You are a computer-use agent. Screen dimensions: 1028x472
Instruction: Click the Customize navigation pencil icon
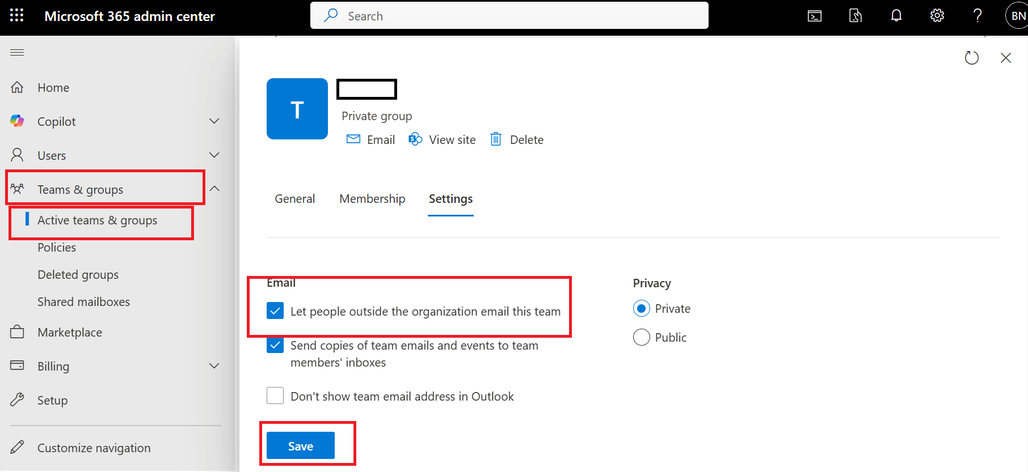coord(18,448)
